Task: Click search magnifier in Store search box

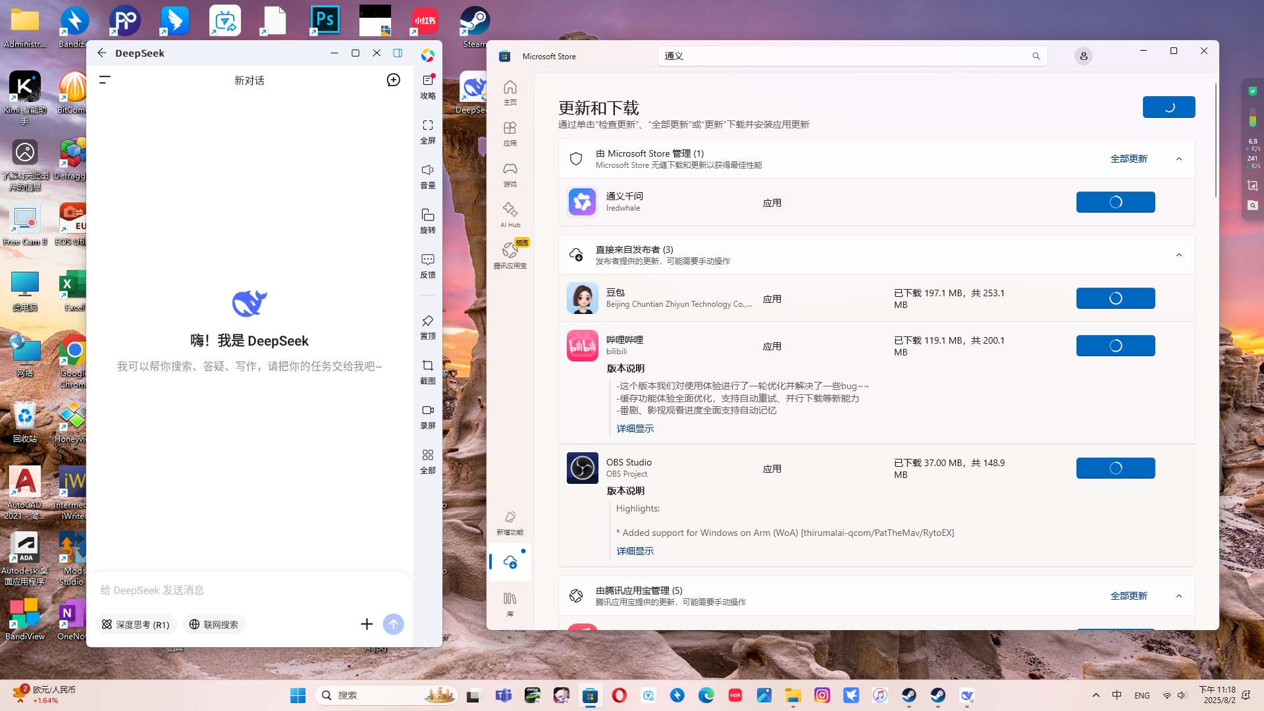Action: 1036,56
